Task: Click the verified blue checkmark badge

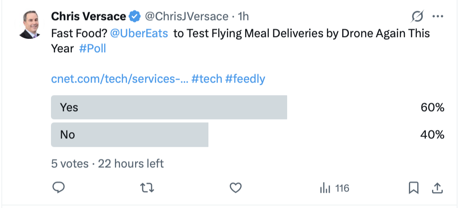Action: point(134,17)
